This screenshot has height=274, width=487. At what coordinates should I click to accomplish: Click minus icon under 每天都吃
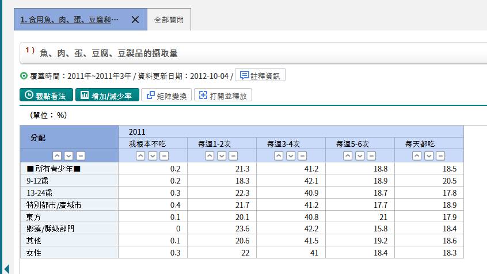(x=440, y=156)
